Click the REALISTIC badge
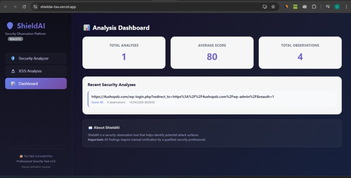This screenshot has width=351, height=178. (x=15, y=39)
